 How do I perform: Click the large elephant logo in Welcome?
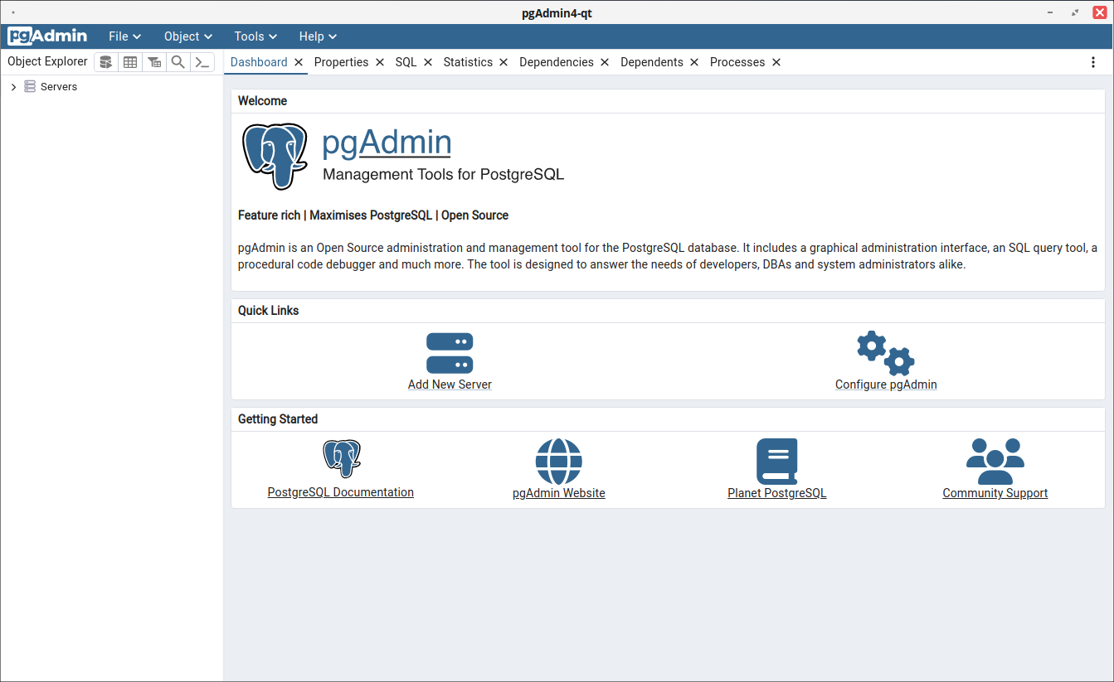(x=275, y=157)
